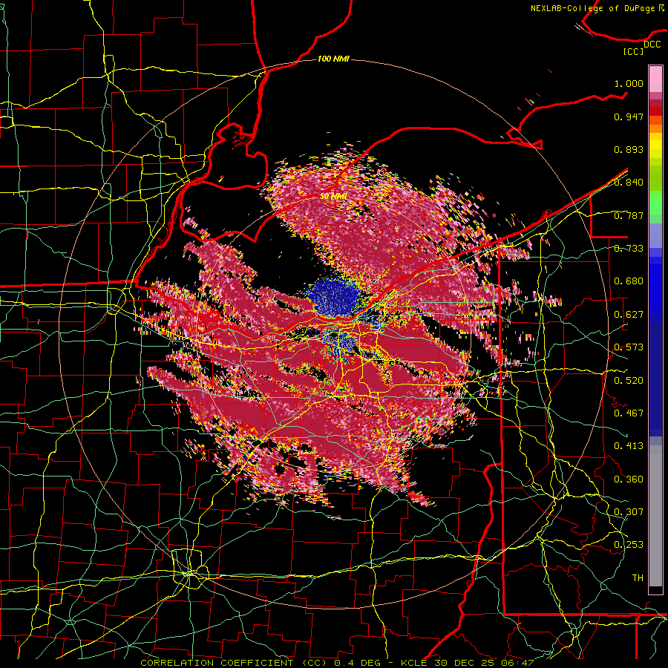Screen dimensions: 668x668
Task: Select the 0.413 scale value
Action: coord(629,446)
